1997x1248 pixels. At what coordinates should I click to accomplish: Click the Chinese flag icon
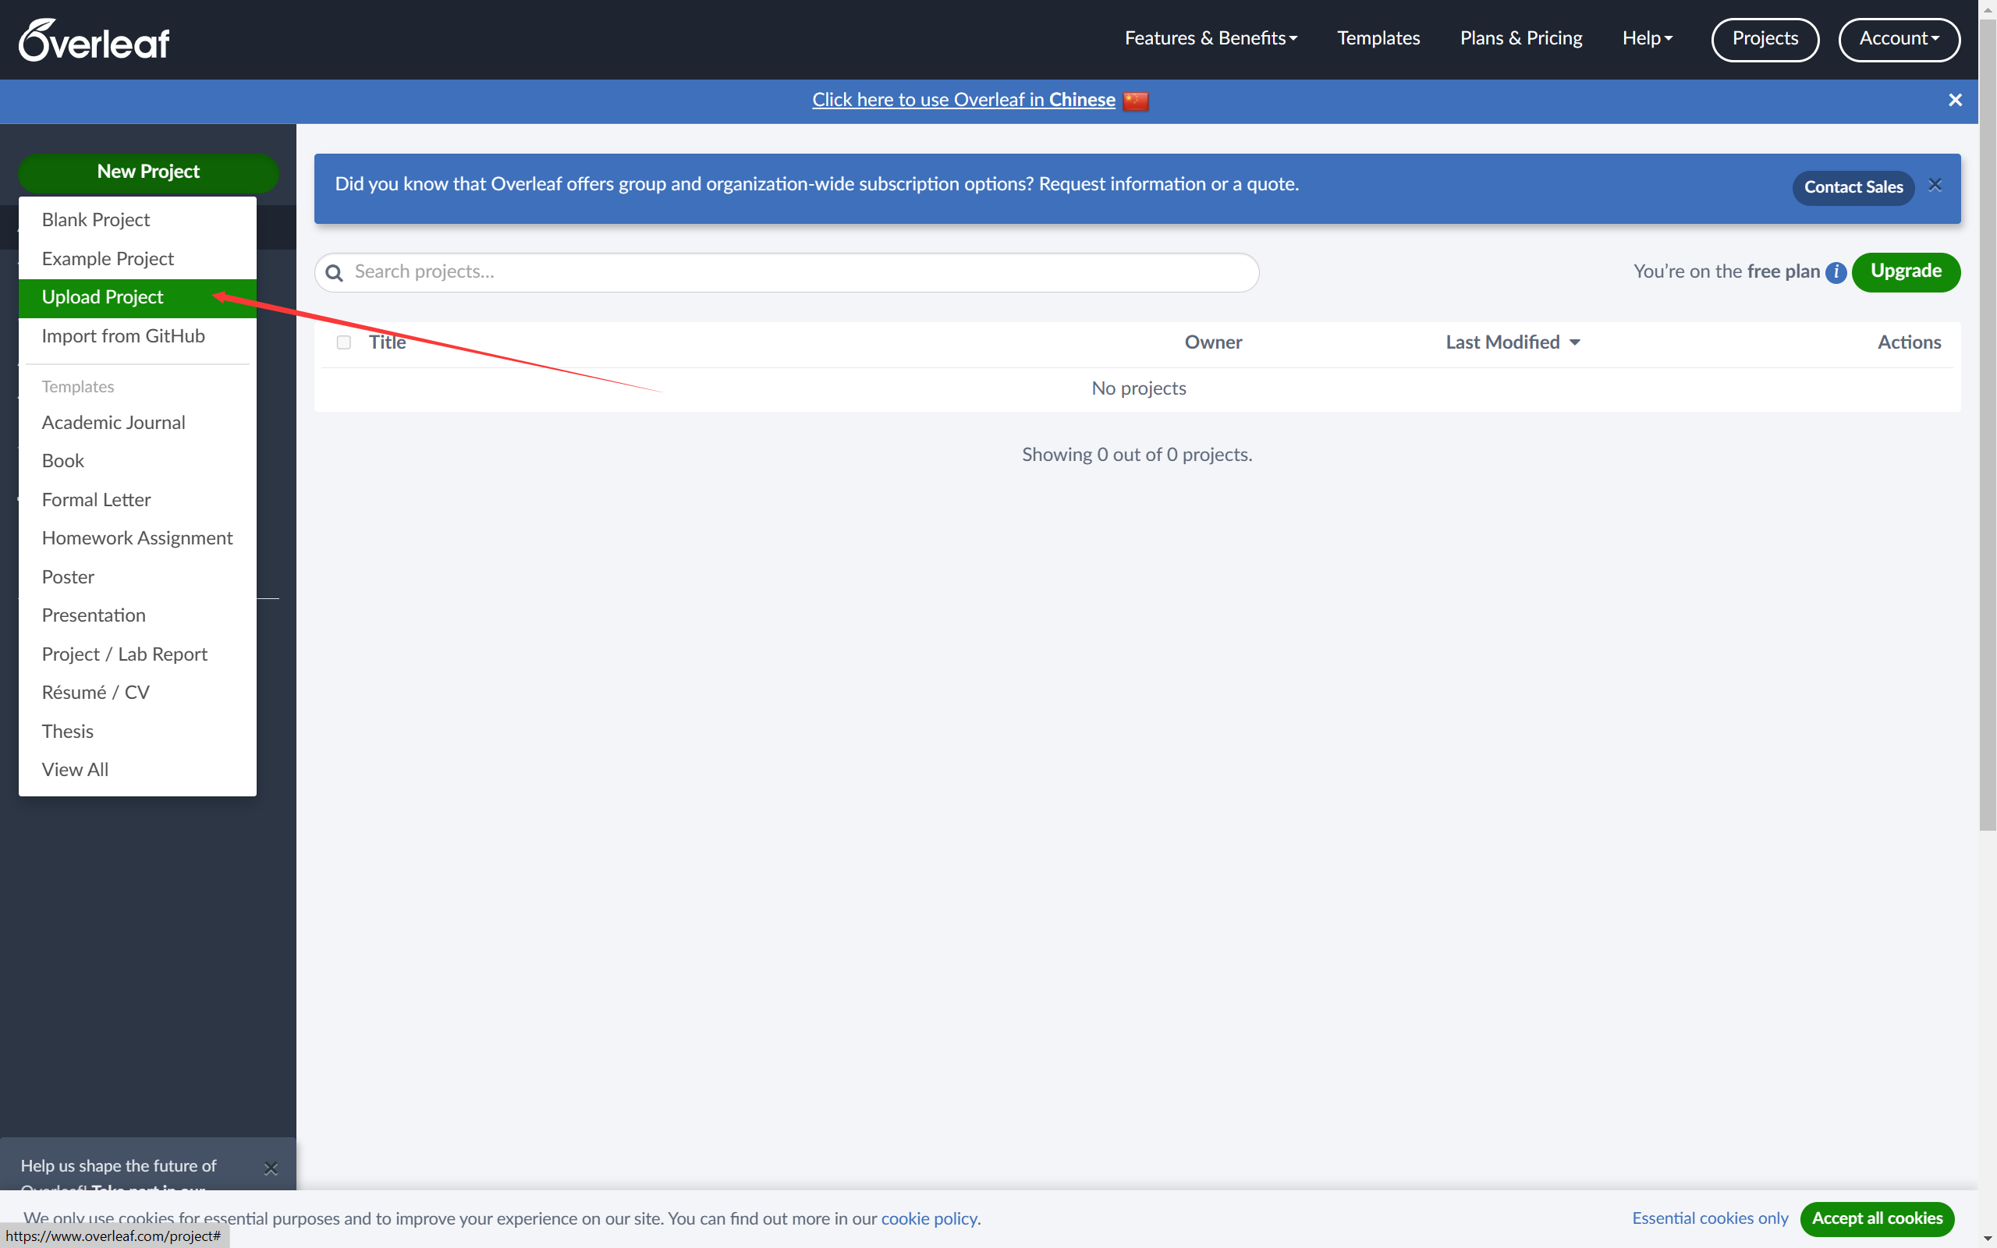1136,101
